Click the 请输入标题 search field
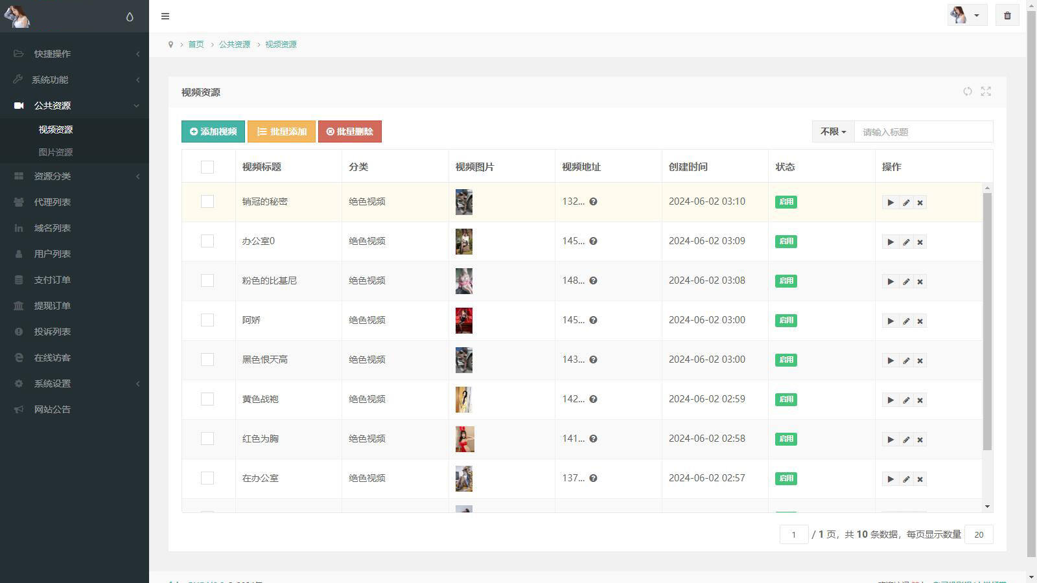1037x583 pixels. (924, 131)
